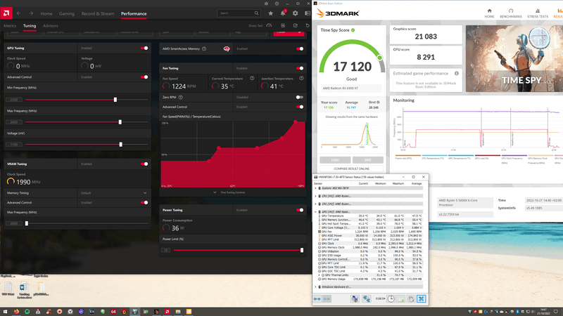The width and height of the screenshot is (563, 316).
Task: Click the Current Temperature info icon
Action: click(x=252, y=78)
